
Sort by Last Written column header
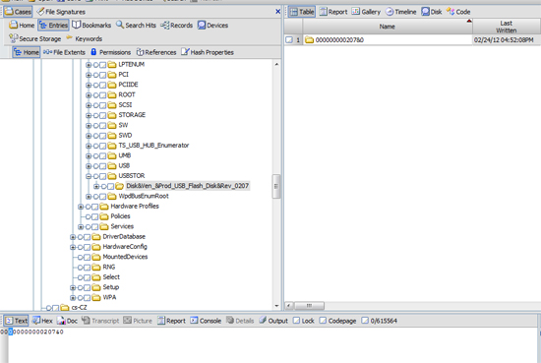(x=507, y=27)
